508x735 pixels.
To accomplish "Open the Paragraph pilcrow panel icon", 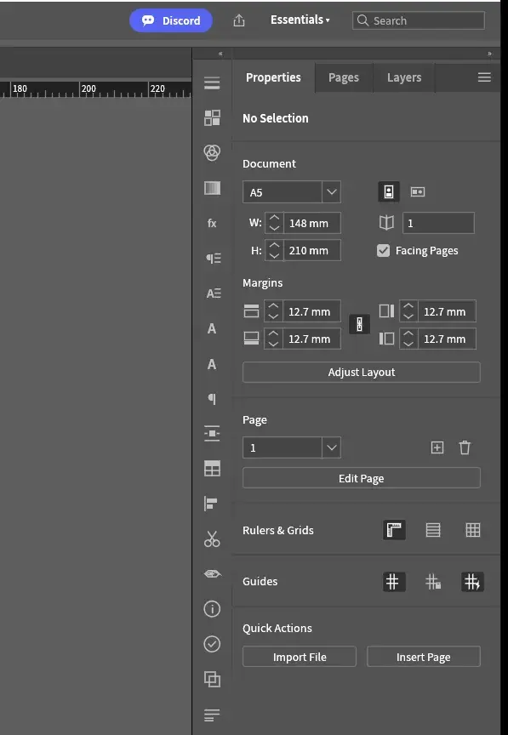I will tap(212, 399).
